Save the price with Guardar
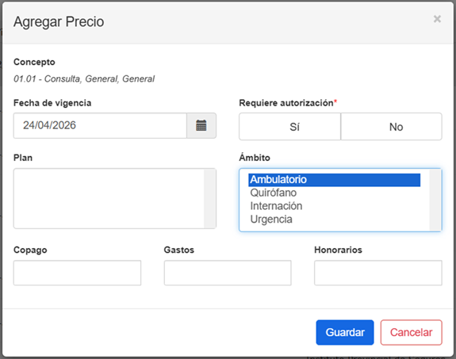 click(x=345, y=332)
